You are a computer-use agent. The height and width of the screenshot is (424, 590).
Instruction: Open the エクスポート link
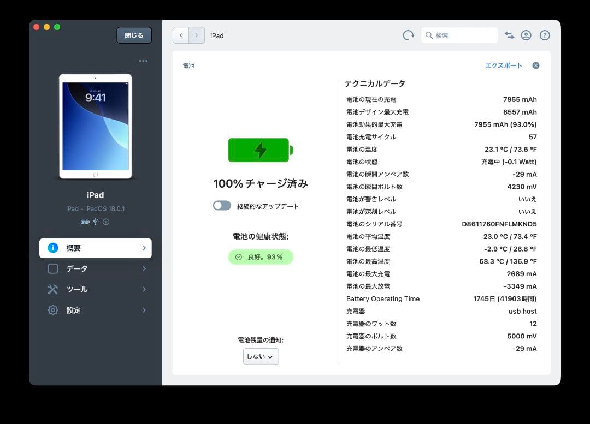[x=503, y=65]
